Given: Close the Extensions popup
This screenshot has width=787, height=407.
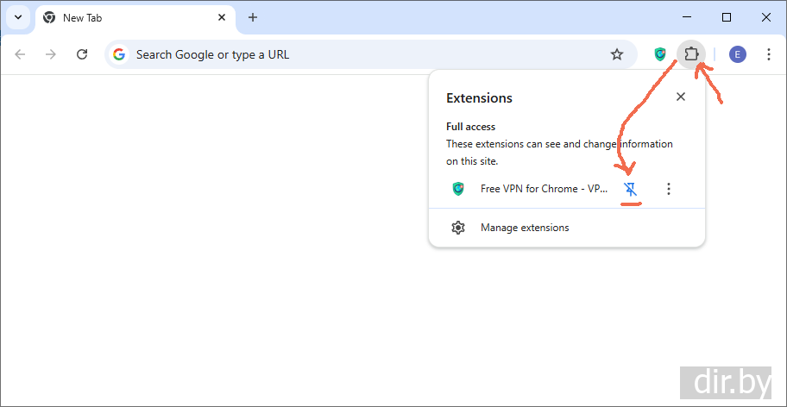Looking at the screenshot, I should point(681,97).
